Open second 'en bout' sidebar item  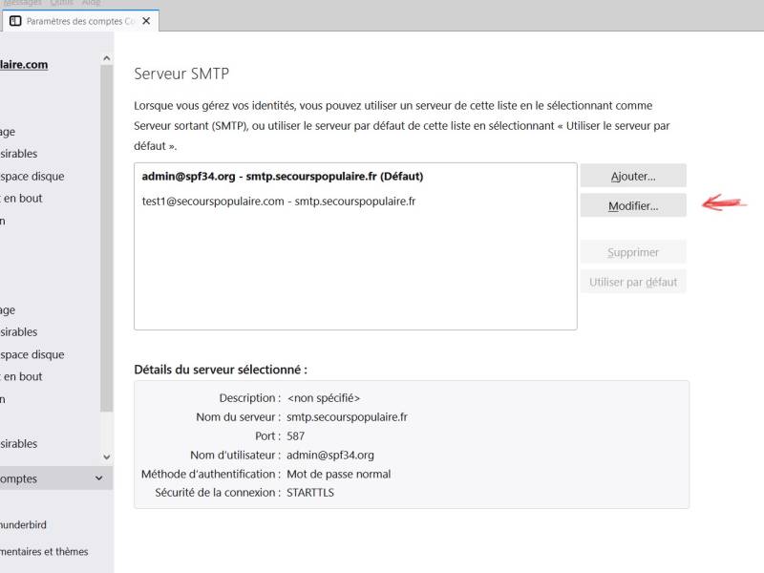21,376
